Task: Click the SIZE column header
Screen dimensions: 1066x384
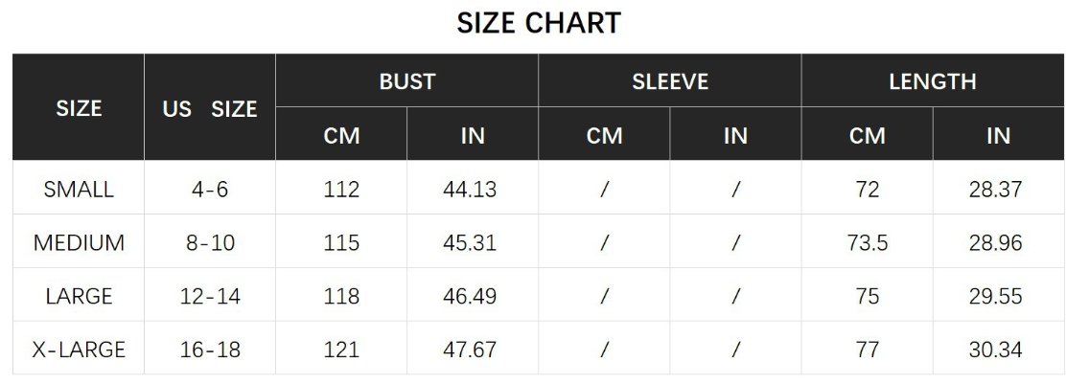Action: coord(79,108)
